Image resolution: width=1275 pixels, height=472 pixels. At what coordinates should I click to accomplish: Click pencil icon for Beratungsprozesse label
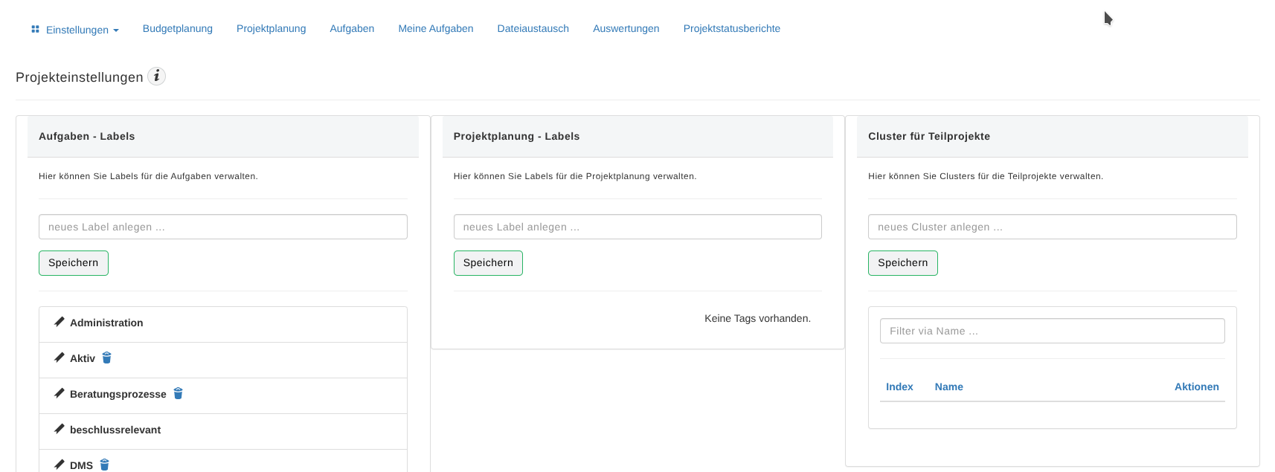point(60,393)
